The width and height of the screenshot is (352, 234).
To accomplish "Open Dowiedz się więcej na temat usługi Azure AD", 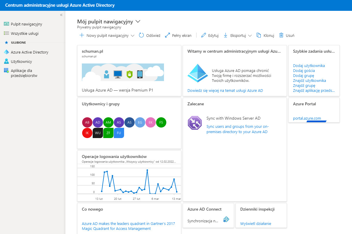I will click(x=225, y=90).
